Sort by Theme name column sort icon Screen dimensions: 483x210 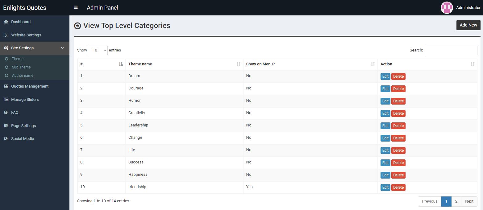pos(239,64)
